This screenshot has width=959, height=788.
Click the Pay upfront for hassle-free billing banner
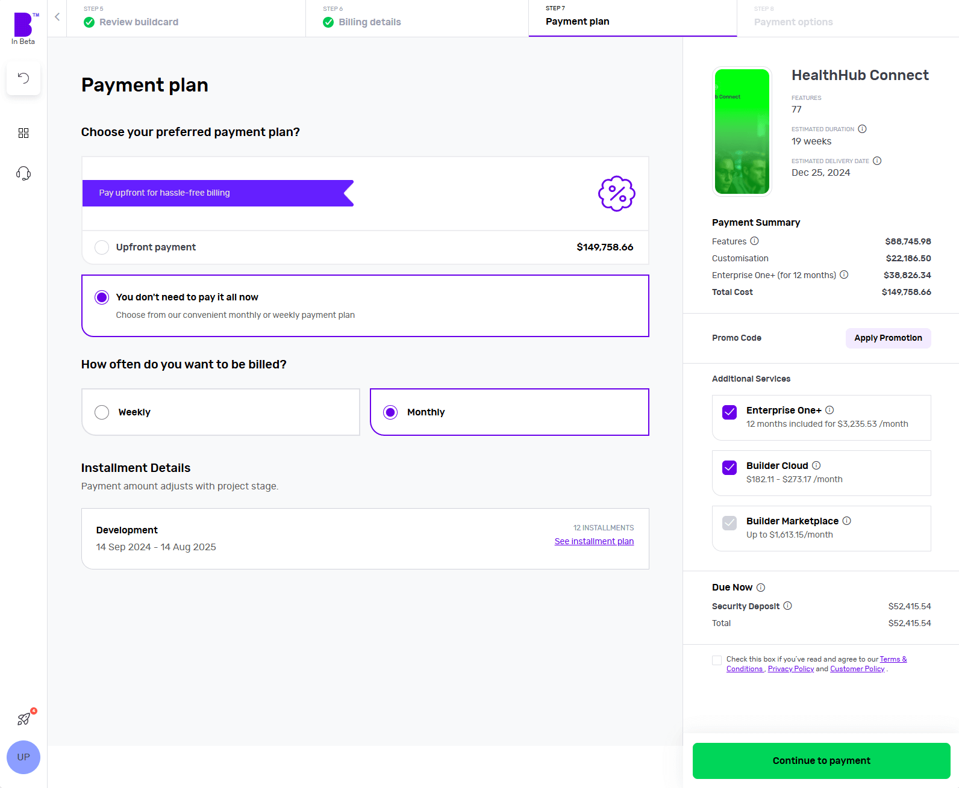[218, 193]
